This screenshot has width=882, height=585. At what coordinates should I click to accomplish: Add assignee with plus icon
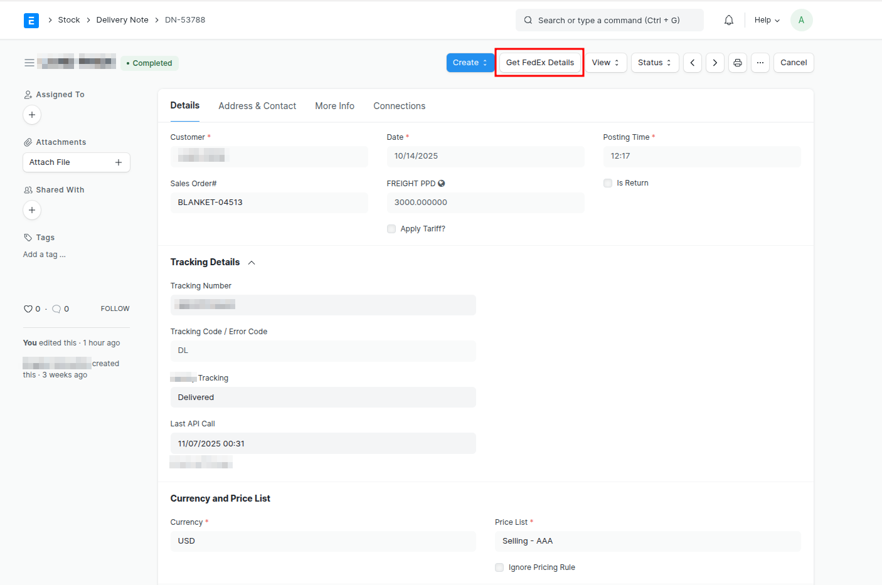pos(32,115)
